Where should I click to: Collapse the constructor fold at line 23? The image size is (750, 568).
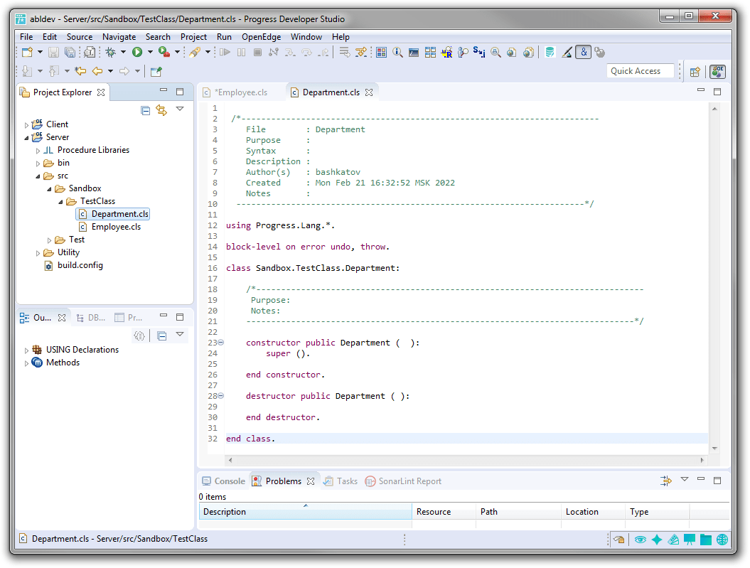click(x=221, y=343)
